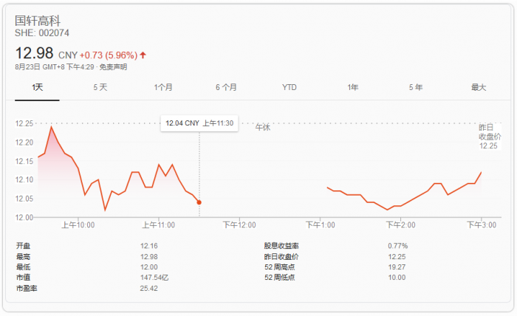Click the 52 周高点 value 19.27
517x316 pixels.
(397, 267)
